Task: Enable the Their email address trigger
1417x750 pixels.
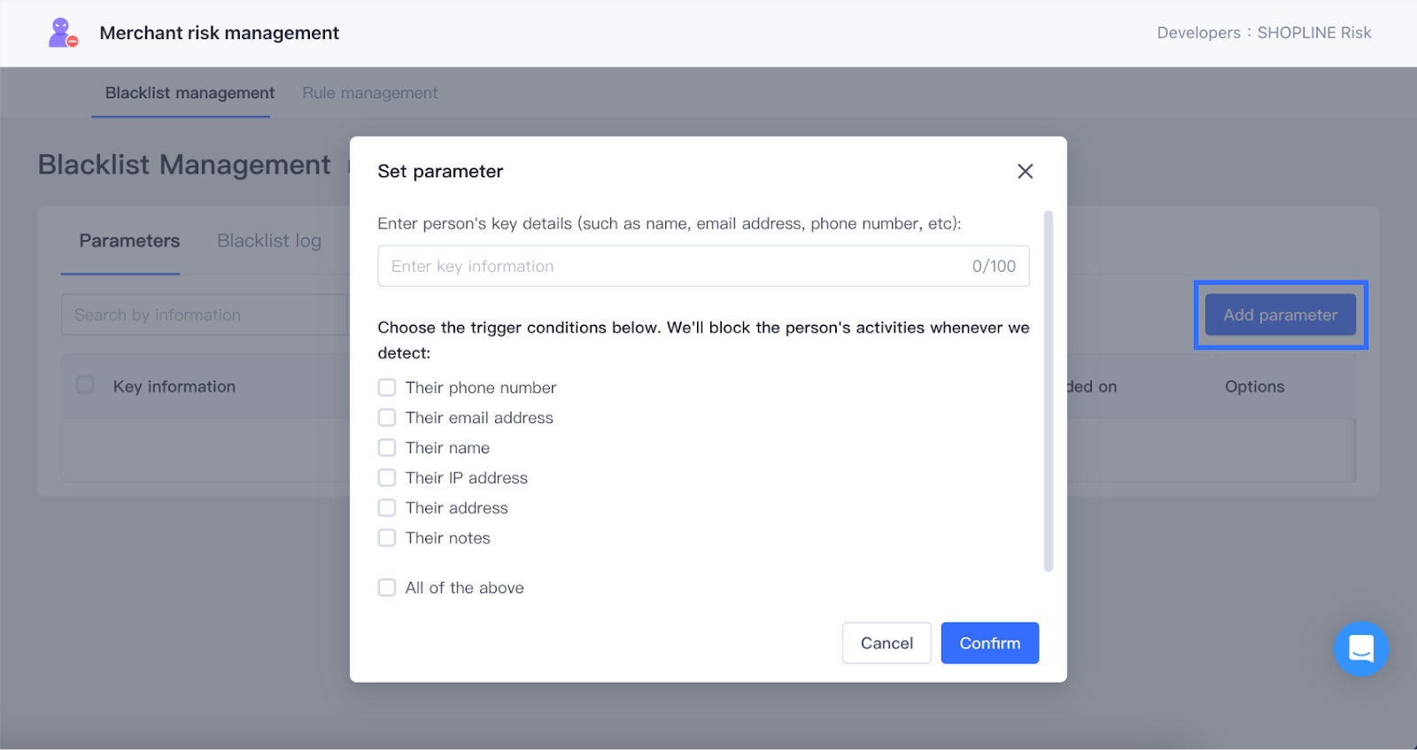Action: point(387,418)
